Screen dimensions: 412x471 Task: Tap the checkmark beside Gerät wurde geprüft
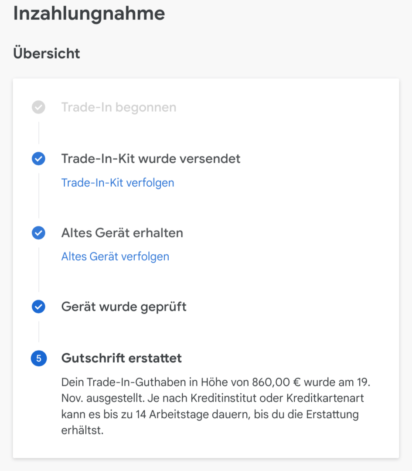coord(38,307)
